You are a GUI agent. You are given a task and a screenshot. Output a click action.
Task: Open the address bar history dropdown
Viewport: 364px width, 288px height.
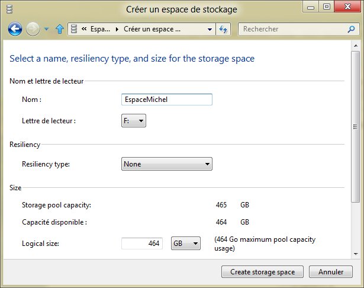pos(210,29)
